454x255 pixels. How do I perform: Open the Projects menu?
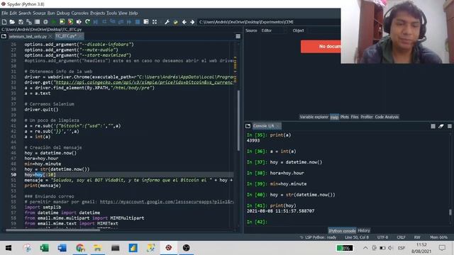tap(98, 13)
